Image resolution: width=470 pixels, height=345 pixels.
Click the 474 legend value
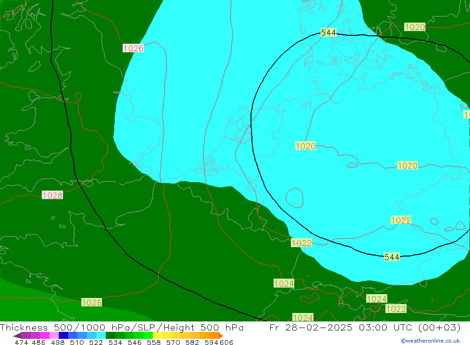click(21, 342)
